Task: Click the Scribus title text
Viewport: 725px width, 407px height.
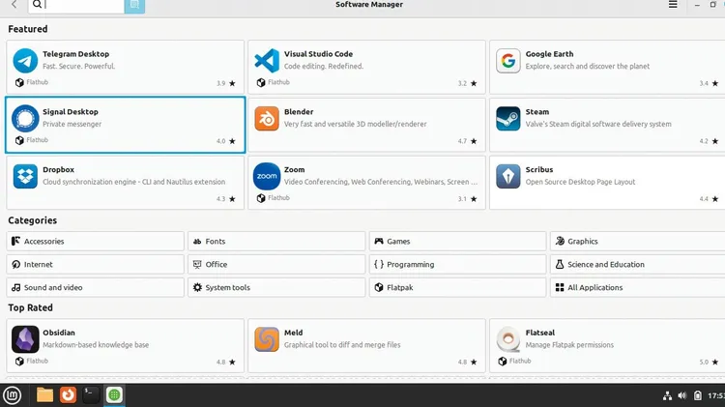Action: (539, 170)
